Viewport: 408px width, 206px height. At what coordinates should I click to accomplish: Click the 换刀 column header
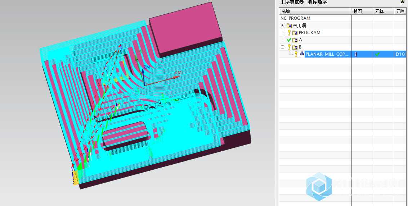358,11
